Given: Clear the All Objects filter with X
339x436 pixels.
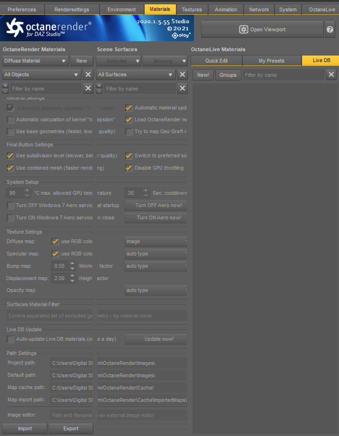Looking at the screenshot, I should (x=88, y=74).
